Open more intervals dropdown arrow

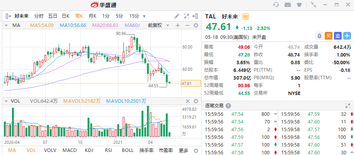144,16
